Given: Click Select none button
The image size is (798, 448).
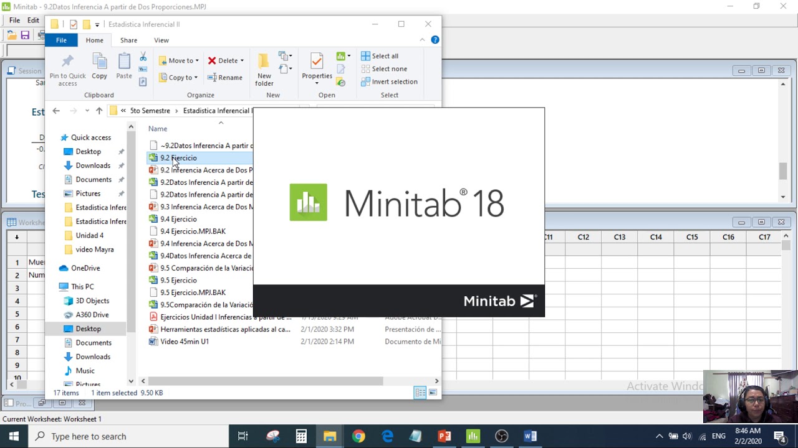Looking at the screenshot, I should (x=384, y=69).
